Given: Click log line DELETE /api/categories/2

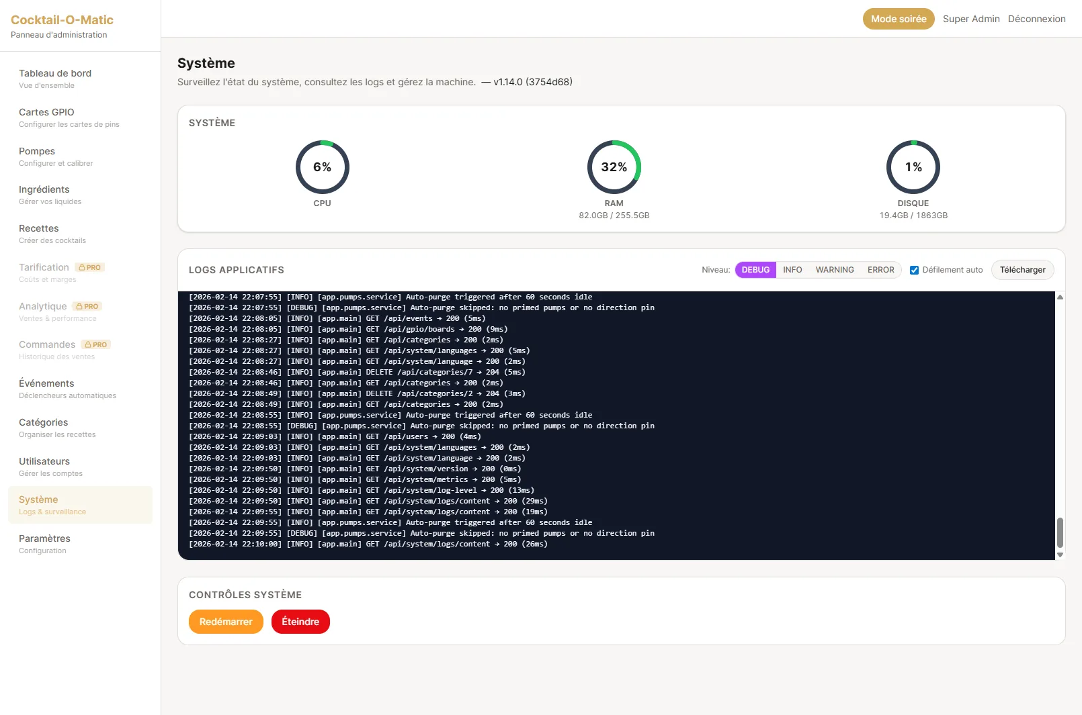Looking at the screenshot, I should tap(357, 393).
